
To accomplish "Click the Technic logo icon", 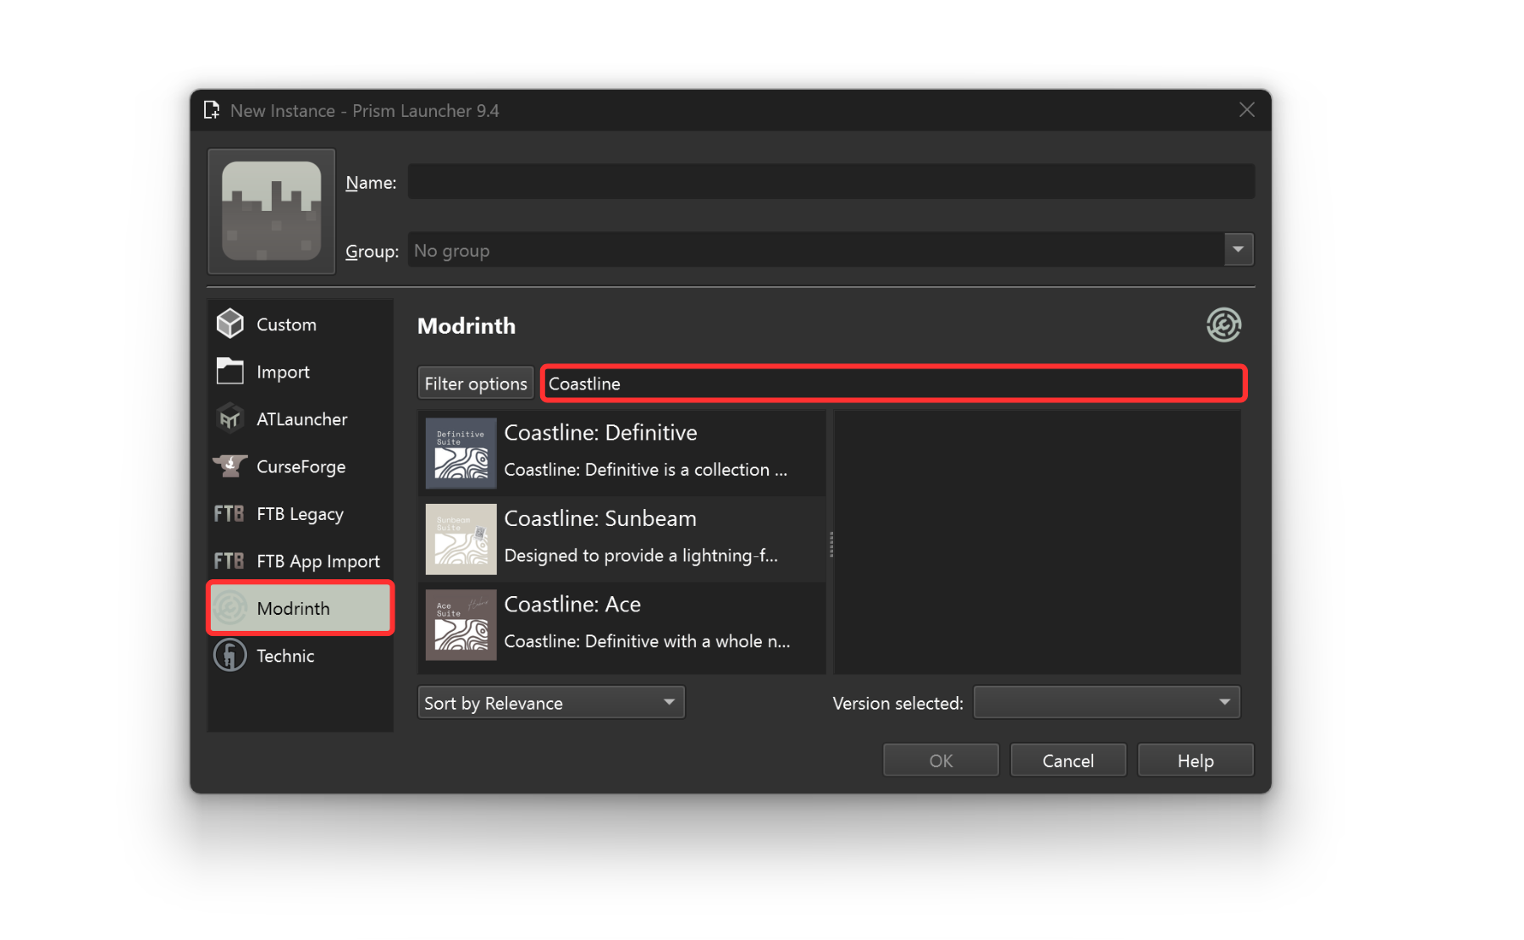I will [229, 655].
